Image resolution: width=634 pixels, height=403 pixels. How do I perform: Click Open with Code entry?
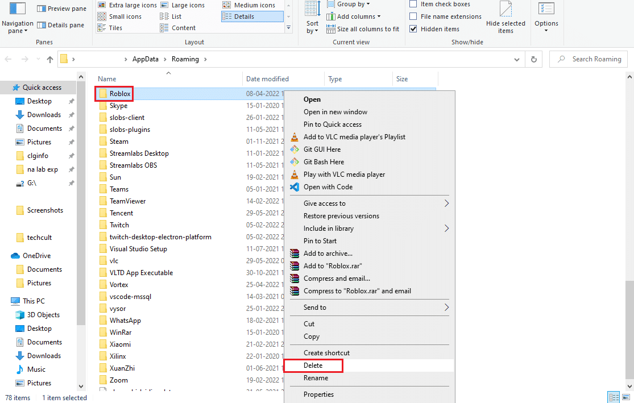(x=328, y=187)
